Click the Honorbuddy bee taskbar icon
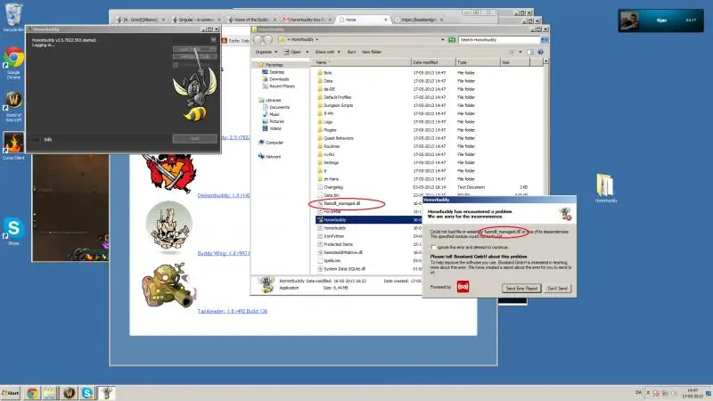Image resolution: width=713 pixels, height=401 pixels. pos(106,393)
